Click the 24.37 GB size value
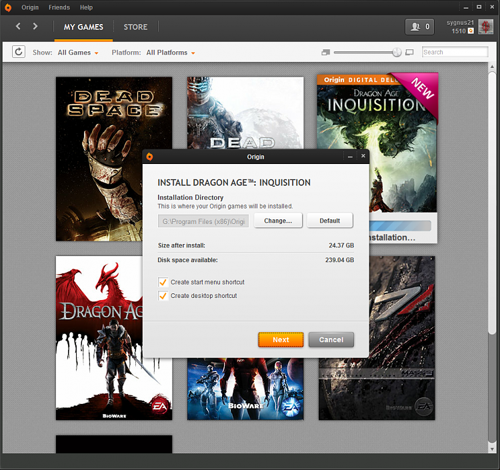 pyautogui.click(x=341, y=245)
